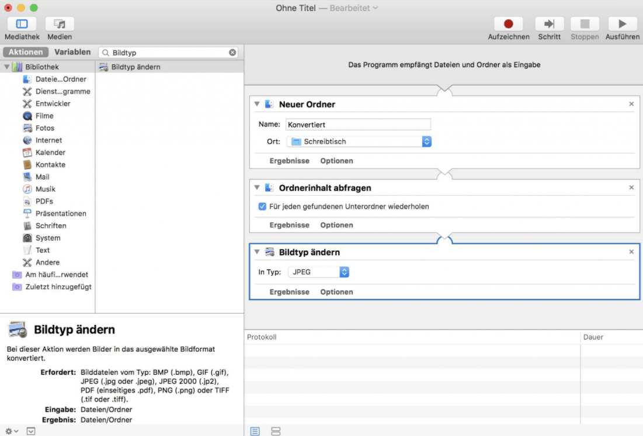Remove the Neuer Ordner action
The width and height of the screenshot is (643, 436).
[631, 104]
